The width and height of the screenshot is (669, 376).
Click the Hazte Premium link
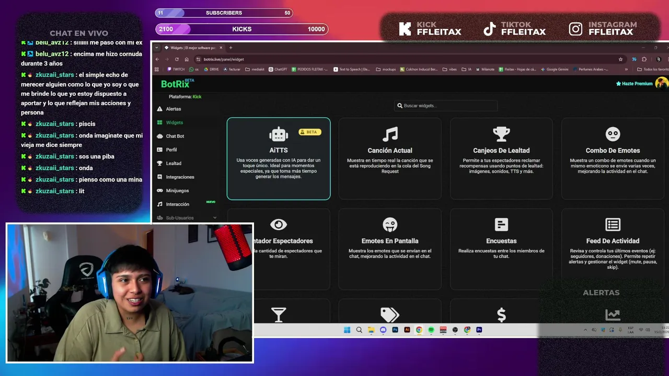(x=634, y=84)
